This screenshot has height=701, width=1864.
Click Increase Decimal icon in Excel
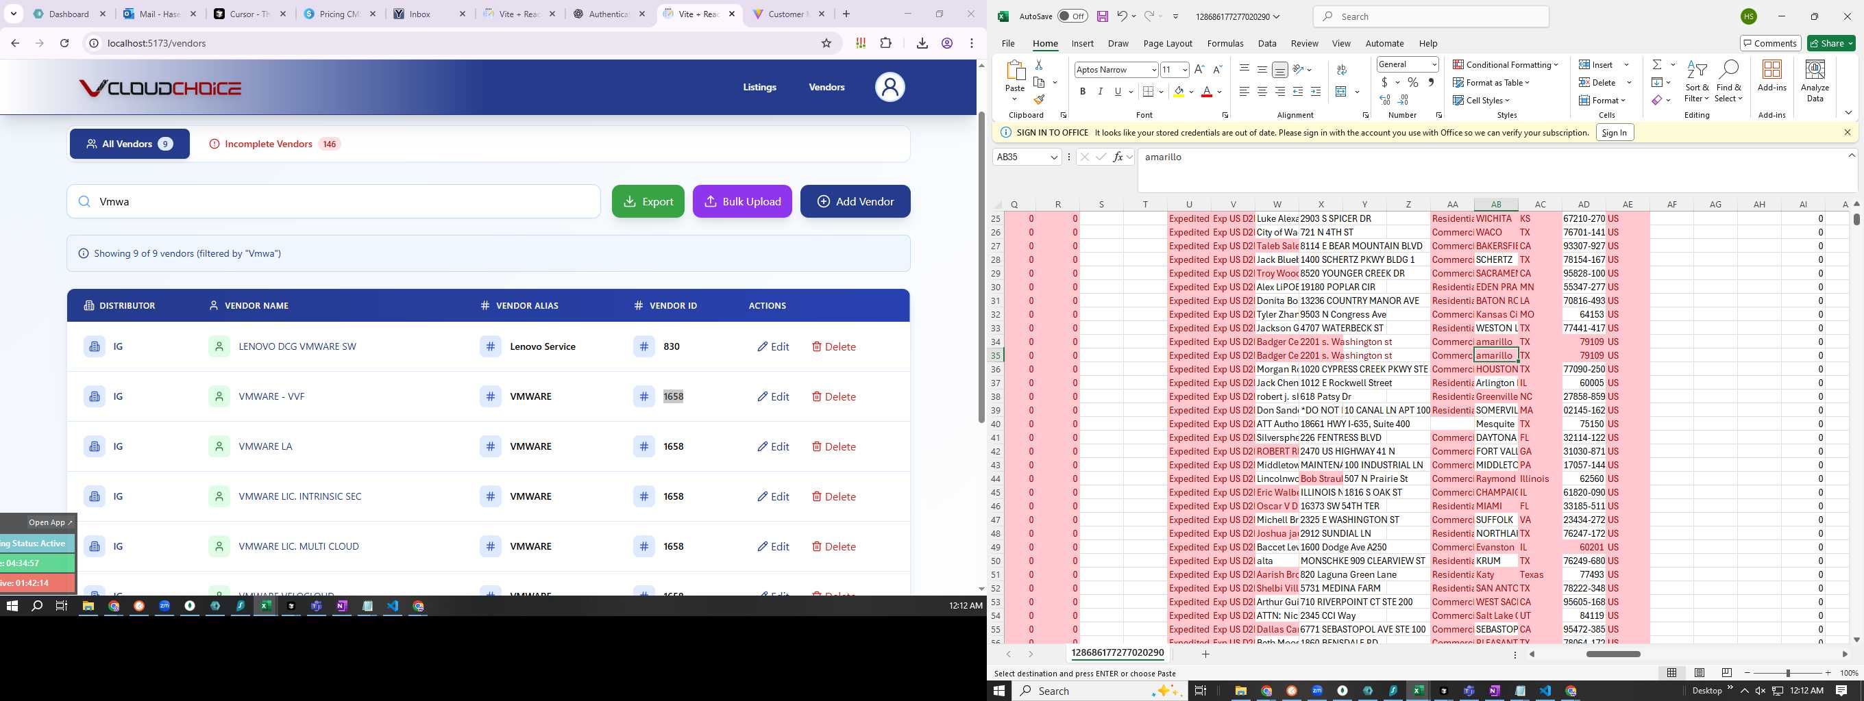tap(1385, 100)
